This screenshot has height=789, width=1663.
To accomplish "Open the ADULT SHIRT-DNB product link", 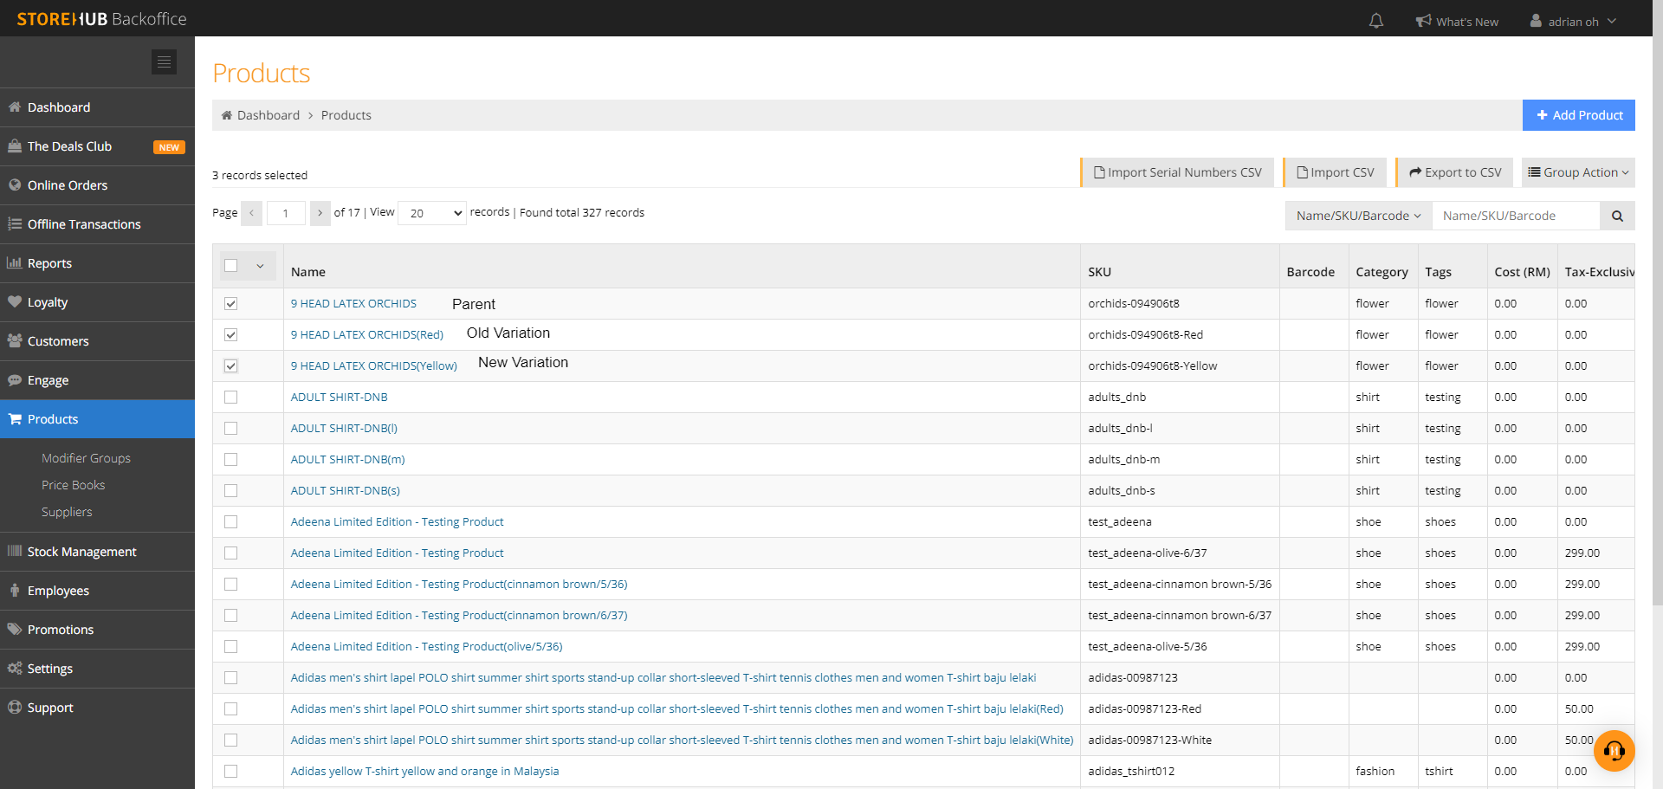I will point(339,398).
